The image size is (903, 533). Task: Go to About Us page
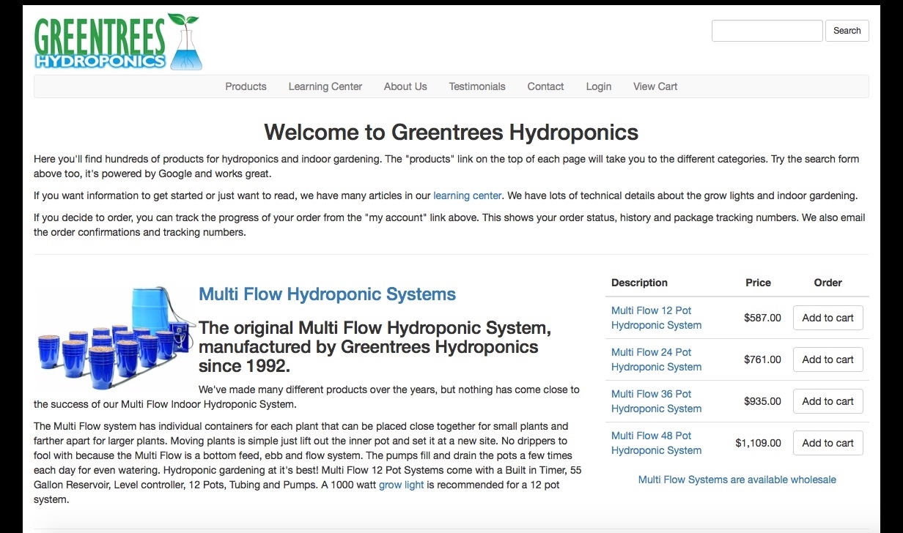click(405, 86)
